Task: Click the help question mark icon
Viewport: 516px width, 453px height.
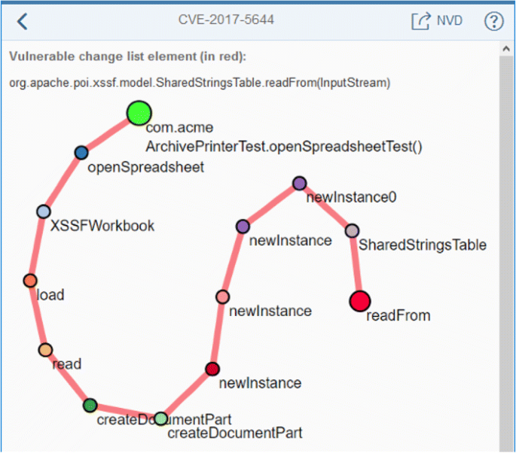Action: (493, 21)
